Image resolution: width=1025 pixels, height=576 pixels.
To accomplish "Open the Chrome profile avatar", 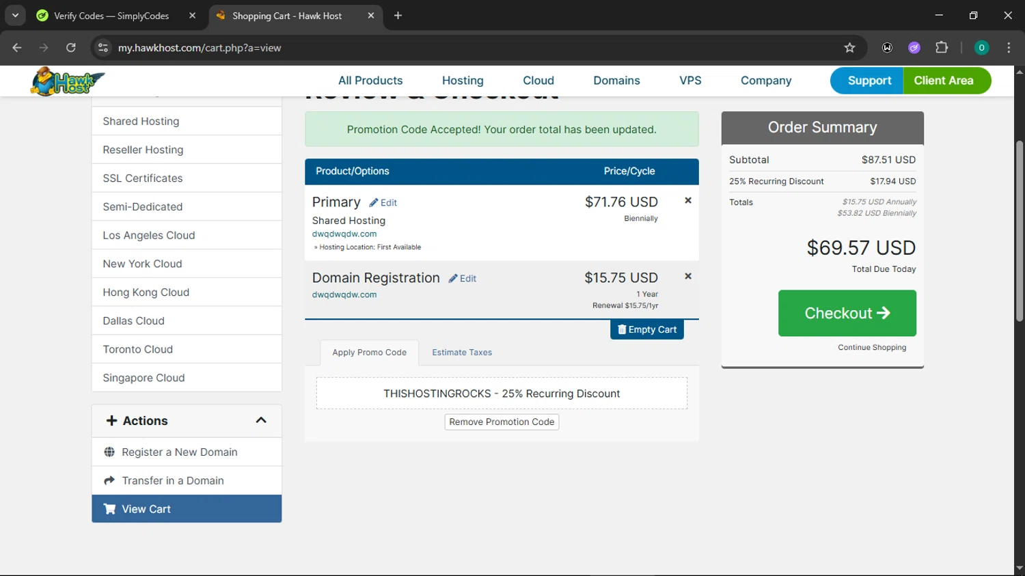I will coord(981,48).
